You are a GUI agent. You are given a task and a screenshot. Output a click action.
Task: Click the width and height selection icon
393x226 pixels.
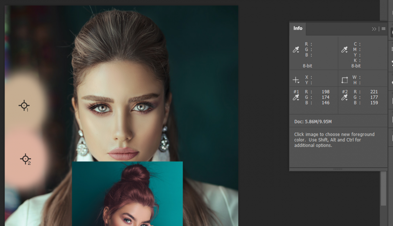[345, 80]
